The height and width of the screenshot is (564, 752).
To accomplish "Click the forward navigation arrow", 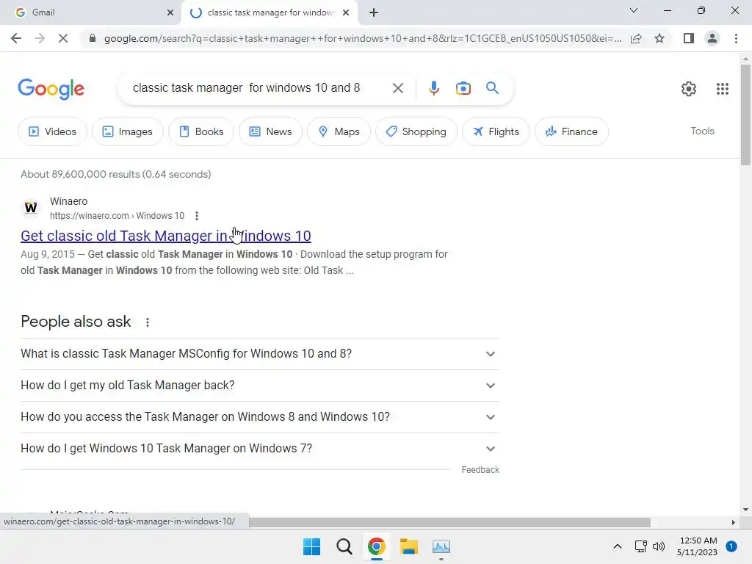I will pyautogui.click(x=40, y=38).
